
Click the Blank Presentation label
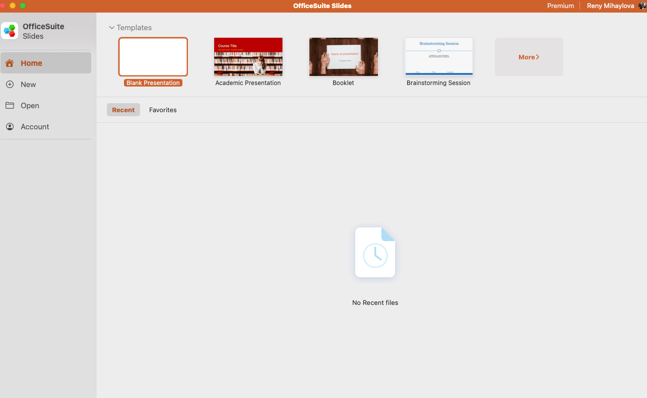153,83
